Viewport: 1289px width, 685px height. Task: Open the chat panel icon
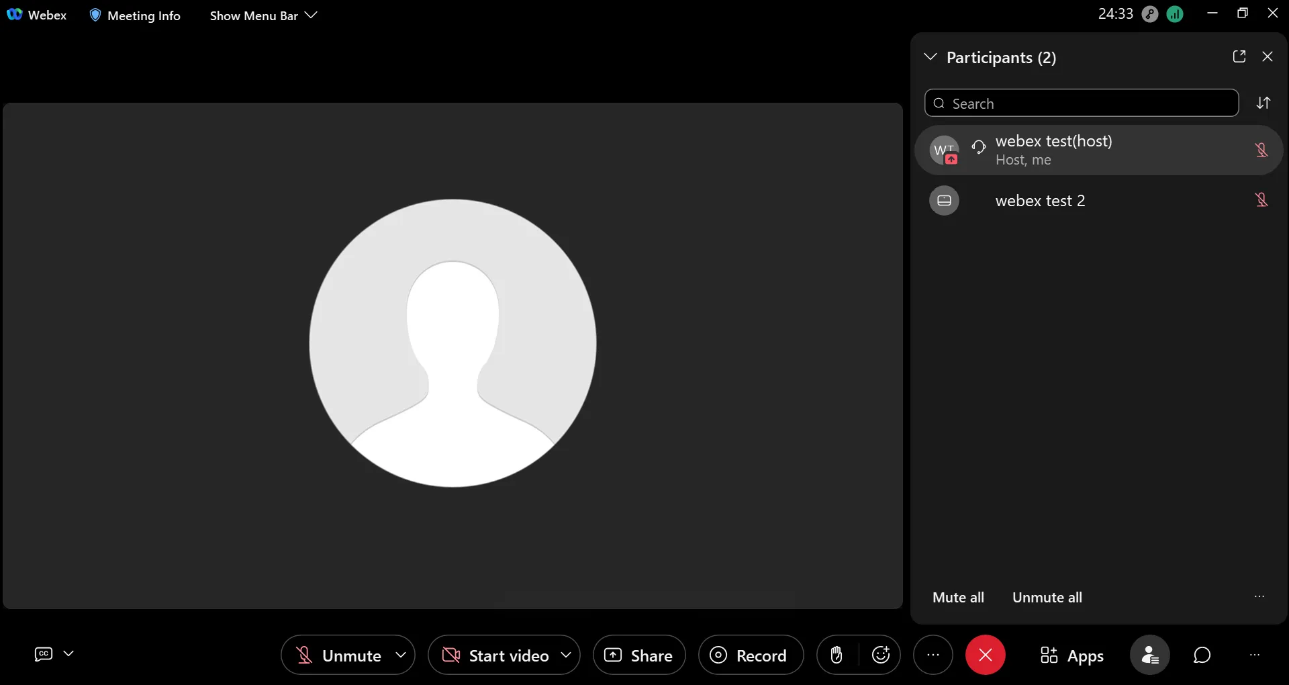coord(1202,655)
